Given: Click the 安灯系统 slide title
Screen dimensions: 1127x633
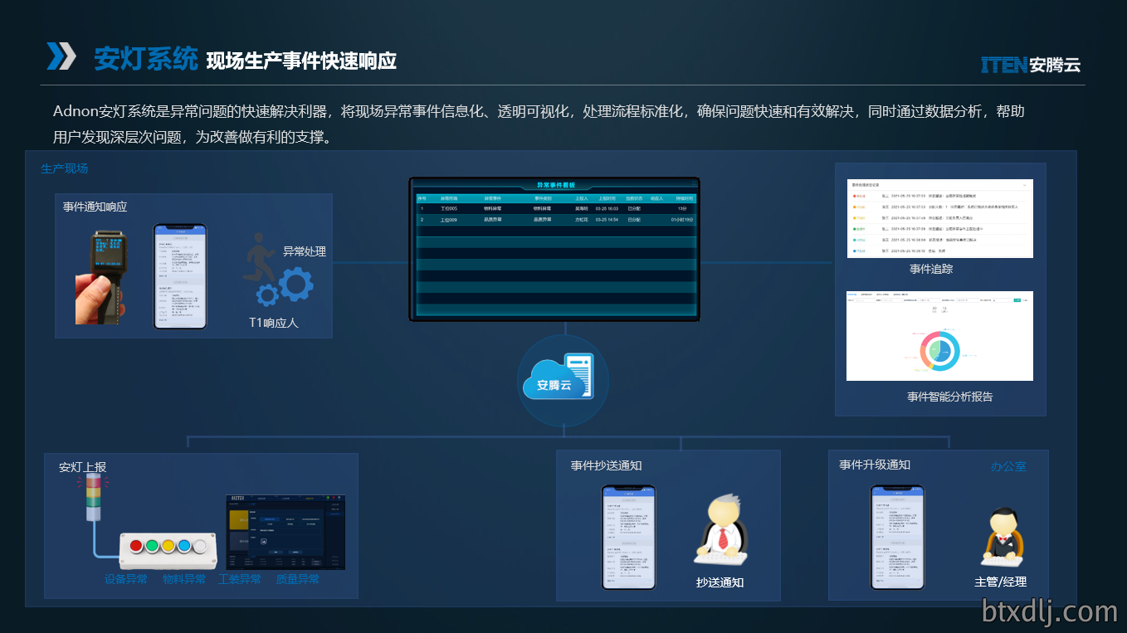Looking at the screenshot, I should [x=145, y=59].
